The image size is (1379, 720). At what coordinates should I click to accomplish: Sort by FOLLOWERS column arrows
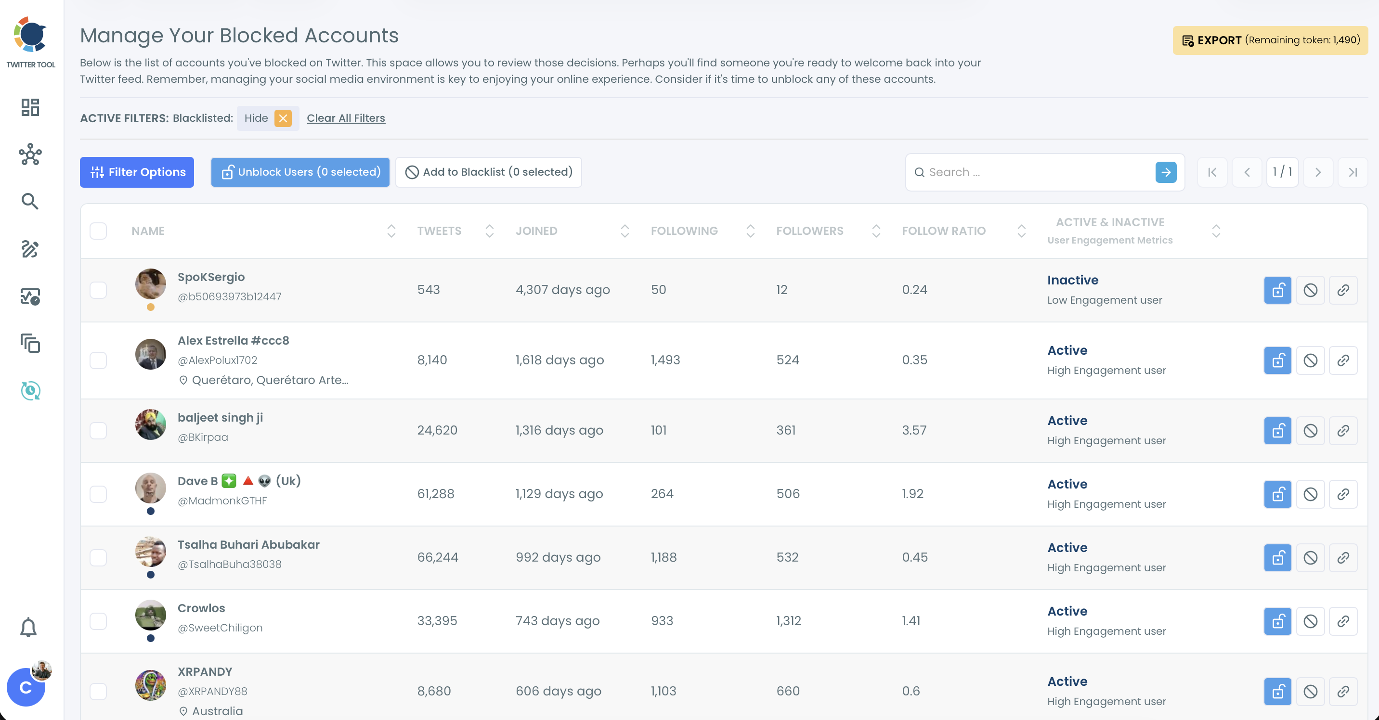(x=876, y=231)
